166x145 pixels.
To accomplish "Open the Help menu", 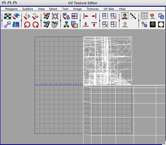I will pyautogui.click(x=122, y=9).
